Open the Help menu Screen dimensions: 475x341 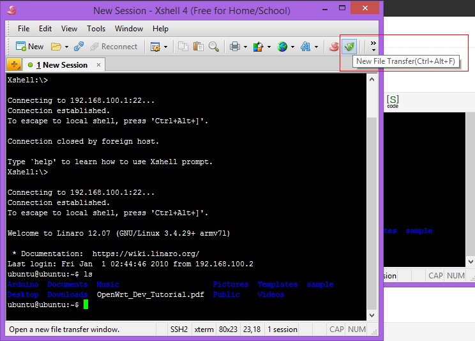point(160,29)
